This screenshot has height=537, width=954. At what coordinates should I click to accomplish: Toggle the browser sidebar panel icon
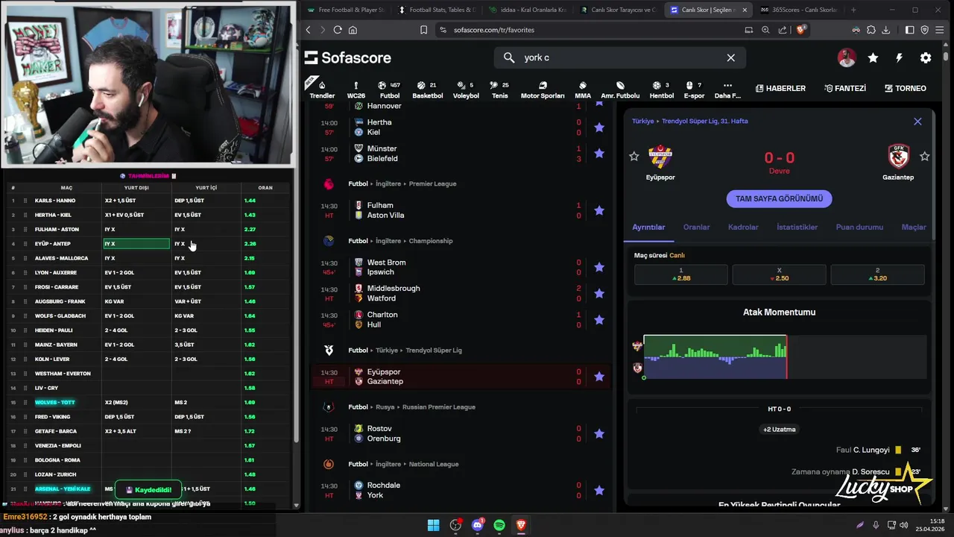(909, 30)
